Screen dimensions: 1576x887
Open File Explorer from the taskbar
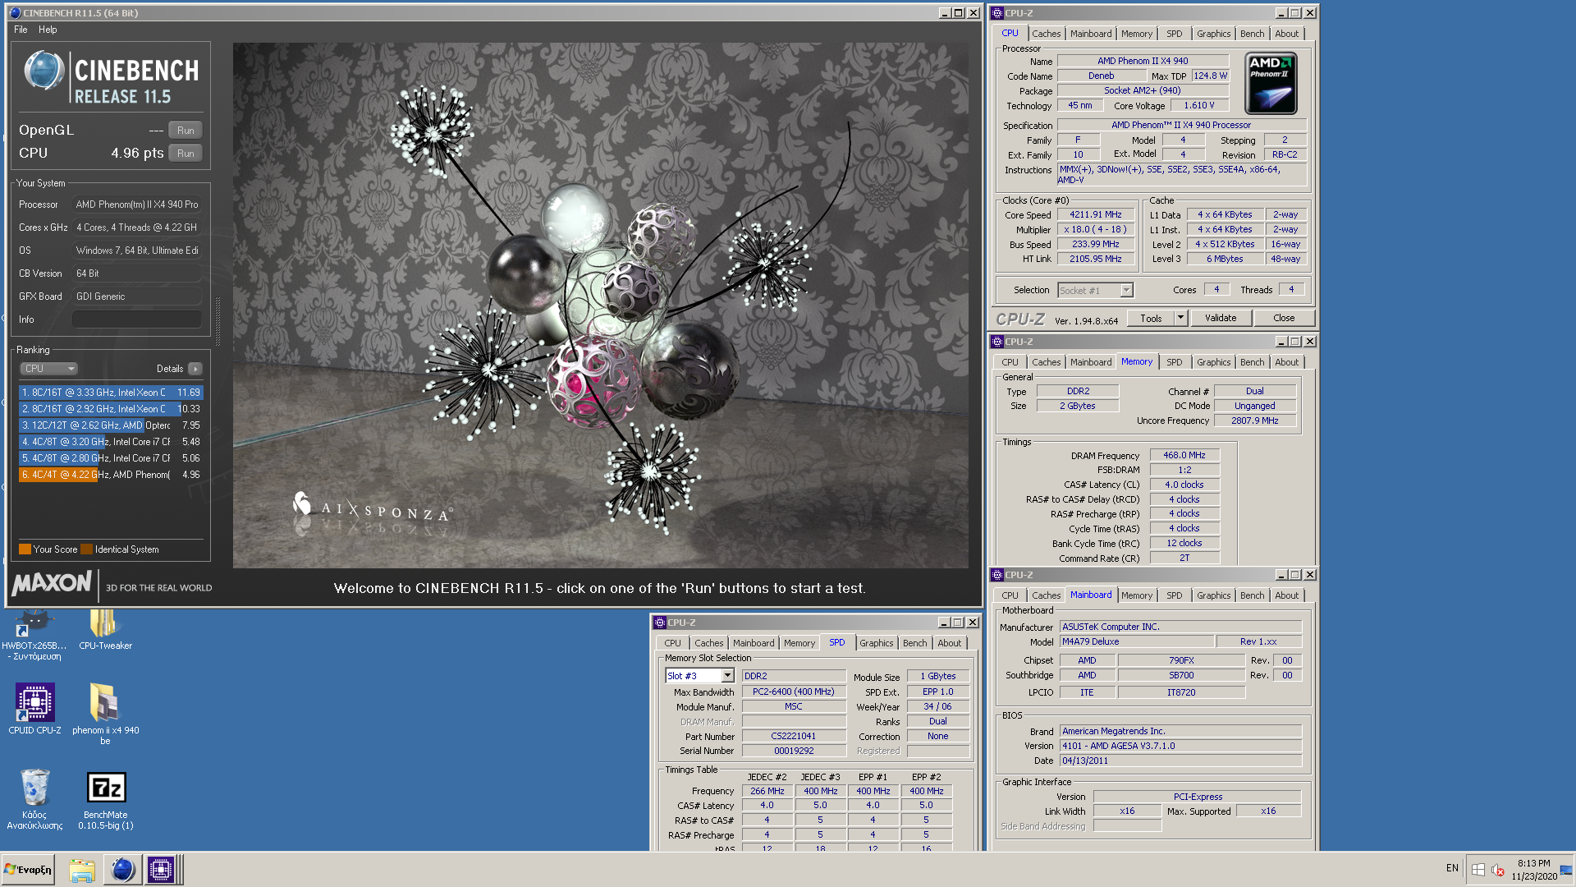coord(82,870)
